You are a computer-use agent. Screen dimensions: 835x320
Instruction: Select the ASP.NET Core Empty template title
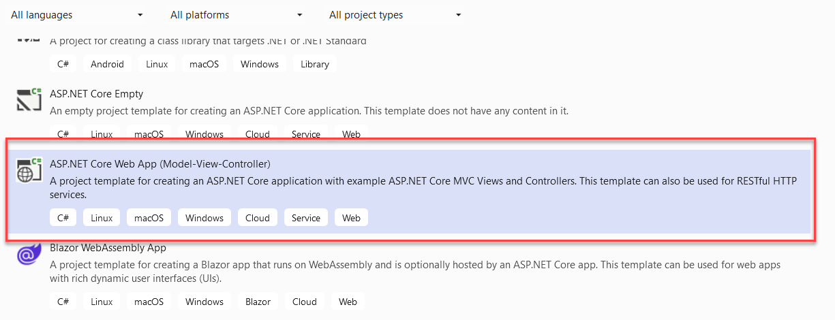96,94
